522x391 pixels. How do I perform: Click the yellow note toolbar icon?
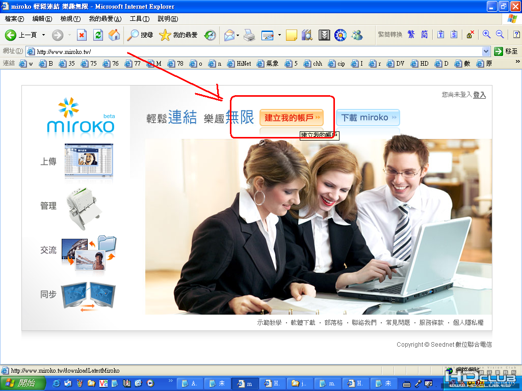click(291, 35)
